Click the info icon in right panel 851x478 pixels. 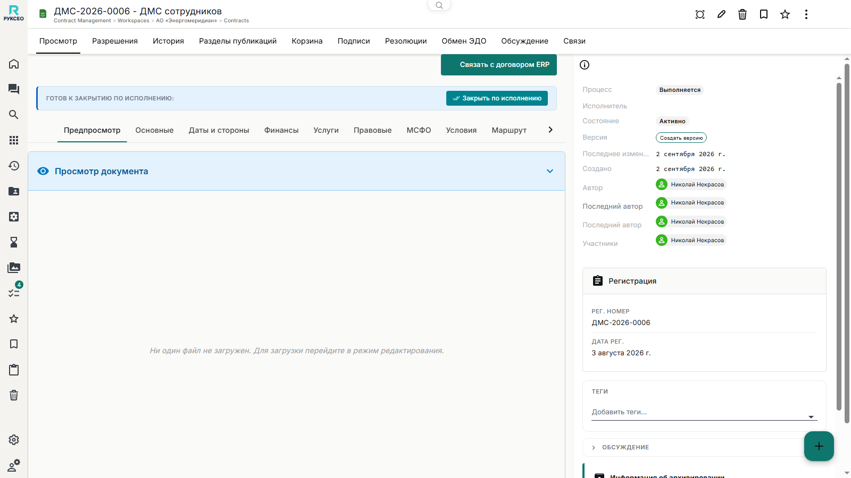pos(585,65)
